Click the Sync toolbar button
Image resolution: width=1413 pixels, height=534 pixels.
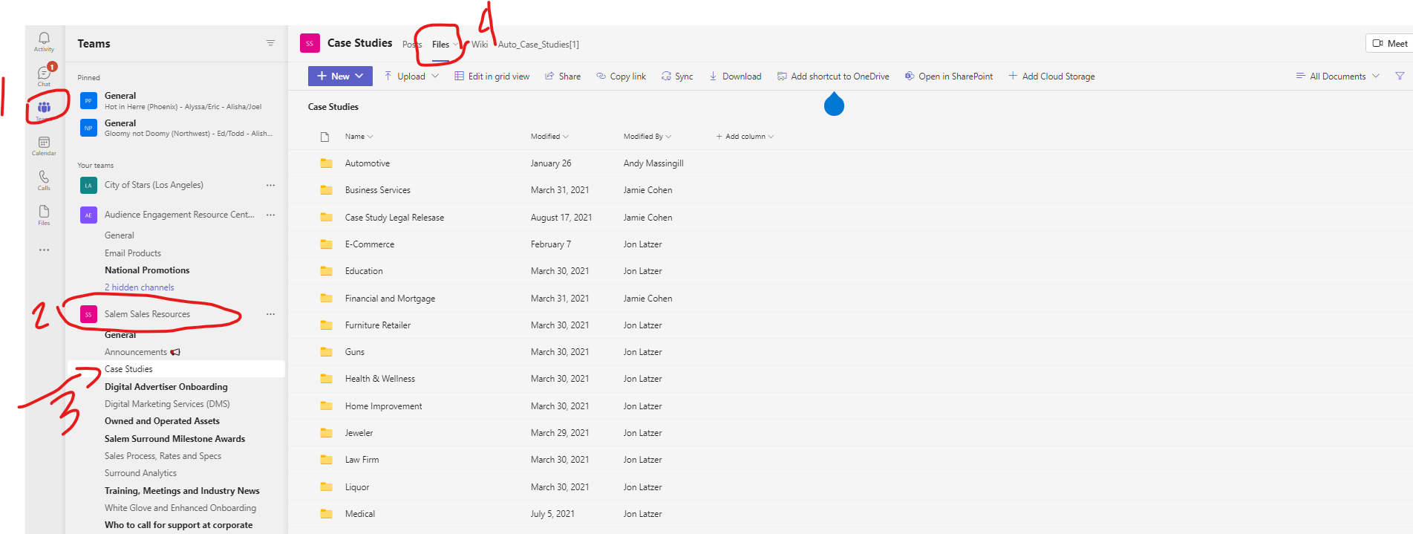[677, 76]
